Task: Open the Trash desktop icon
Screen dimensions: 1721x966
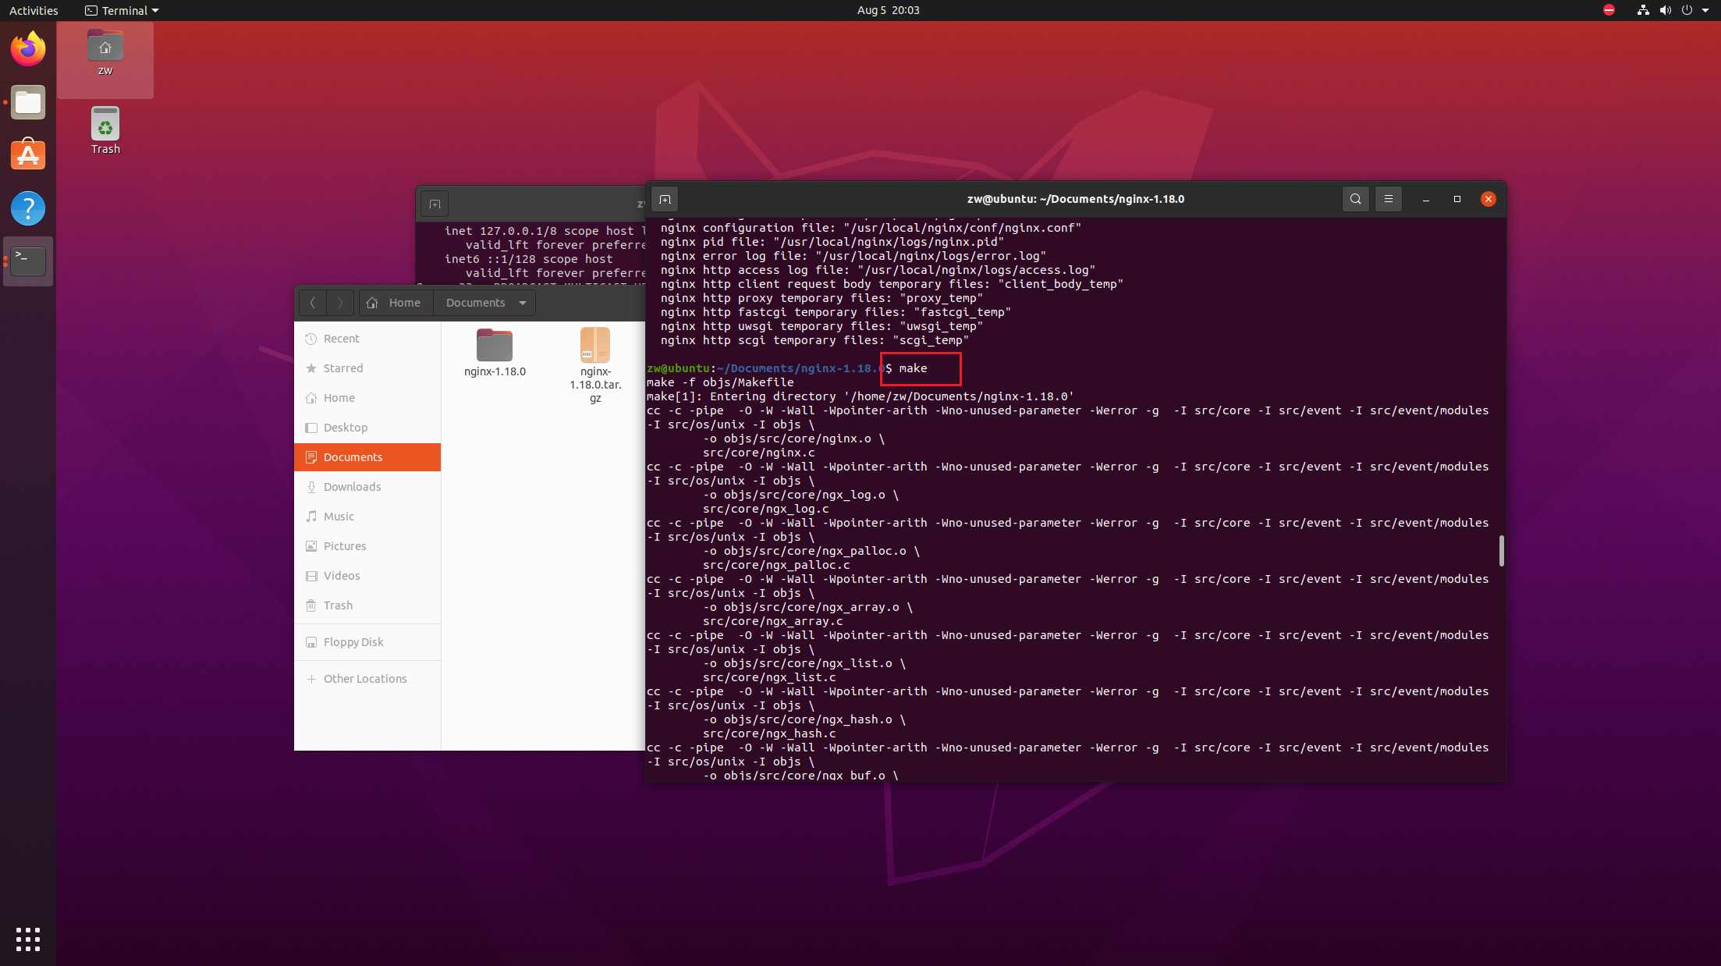Action: click(105, 130)
